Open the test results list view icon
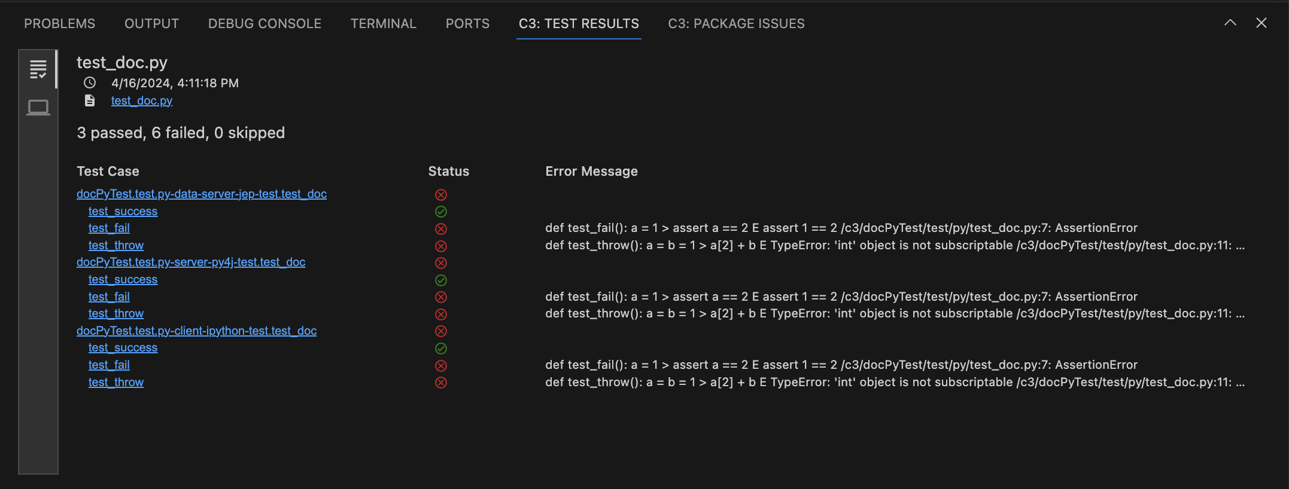The width and height of the screenshot is (1289, 489). (x=38, y=69)
